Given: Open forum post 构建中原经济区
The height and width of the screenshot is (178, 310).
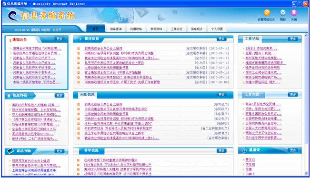Looking at the screenshot, I should [x=262, y=82].
